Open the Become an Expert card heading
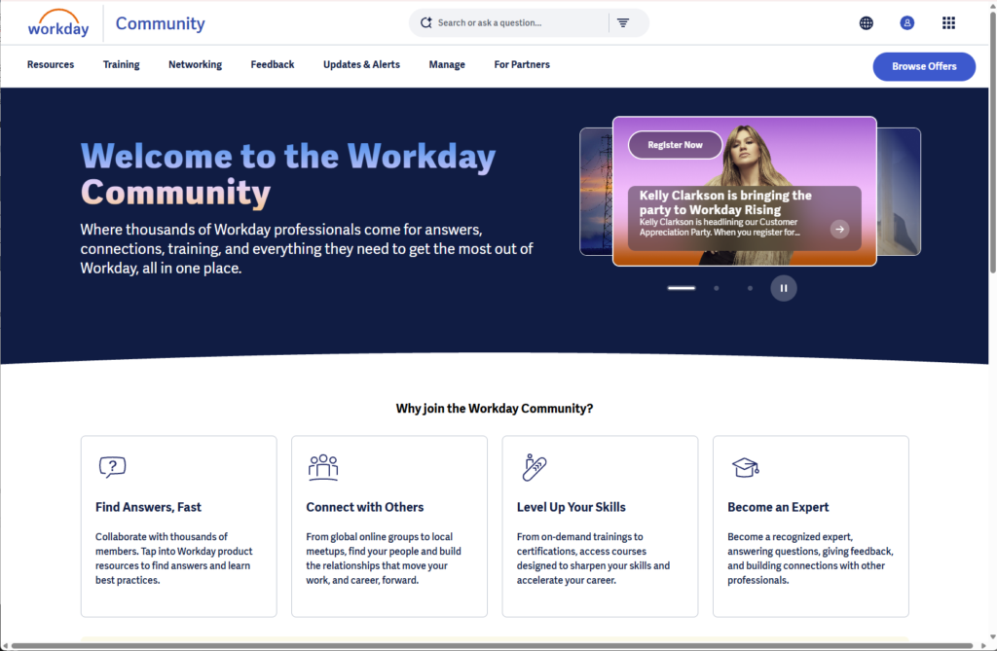The height and width of the screenshot is (651, 997). (x=778, y=507)
